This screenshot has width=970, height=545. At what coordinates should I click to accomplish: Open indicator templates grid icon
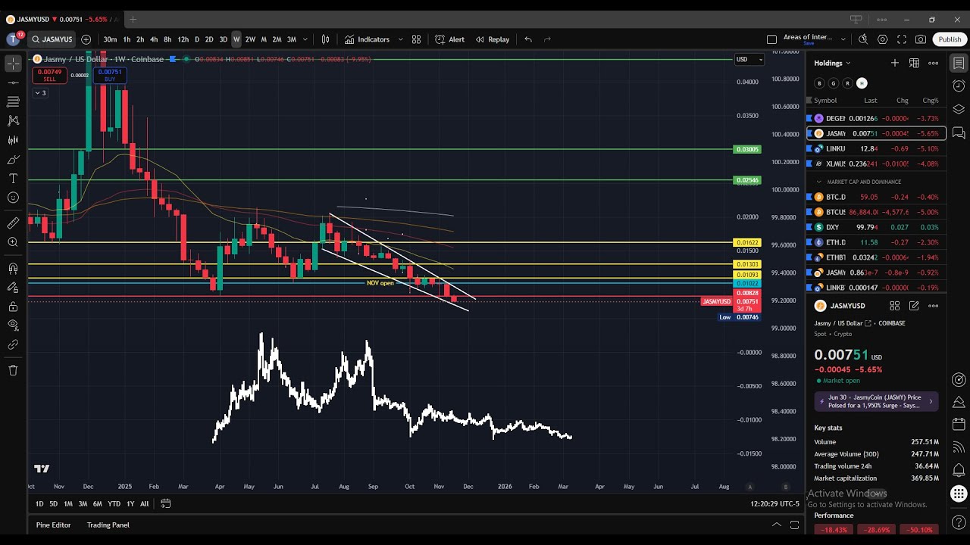(416, 39)
